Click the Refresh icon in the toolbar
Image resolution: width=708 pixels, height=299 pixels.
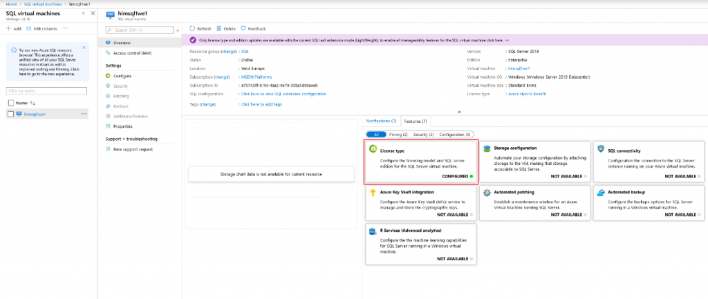[x=192, y=28]
